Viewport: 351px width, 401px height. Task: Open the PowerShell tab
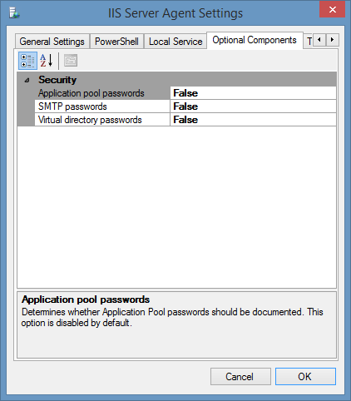click(116, 42)
